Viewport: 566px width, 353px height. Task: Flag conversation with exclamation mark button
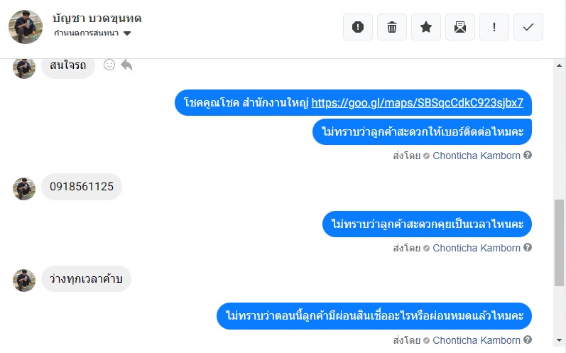tap(494, 27)
